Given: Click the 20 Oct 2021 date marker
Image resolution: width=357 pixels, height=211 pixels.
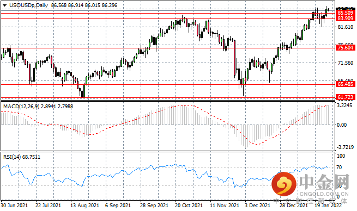Looking at the screenshot, I should pyautogui.click(x=189, y=206).
